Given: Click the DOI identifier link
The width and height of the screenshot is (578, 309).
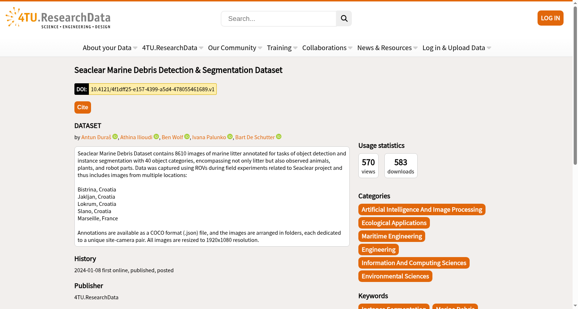Looking at the screenshot, I should 152,89.
